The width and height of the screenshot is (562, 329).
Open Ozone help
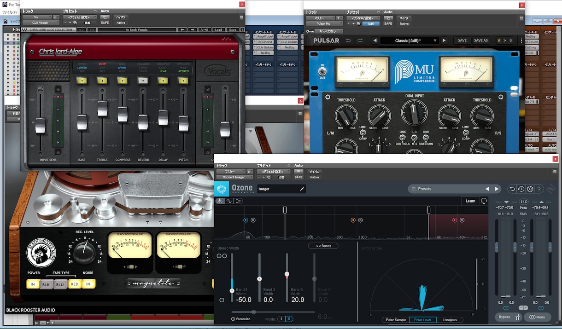[x=539, y=189]
